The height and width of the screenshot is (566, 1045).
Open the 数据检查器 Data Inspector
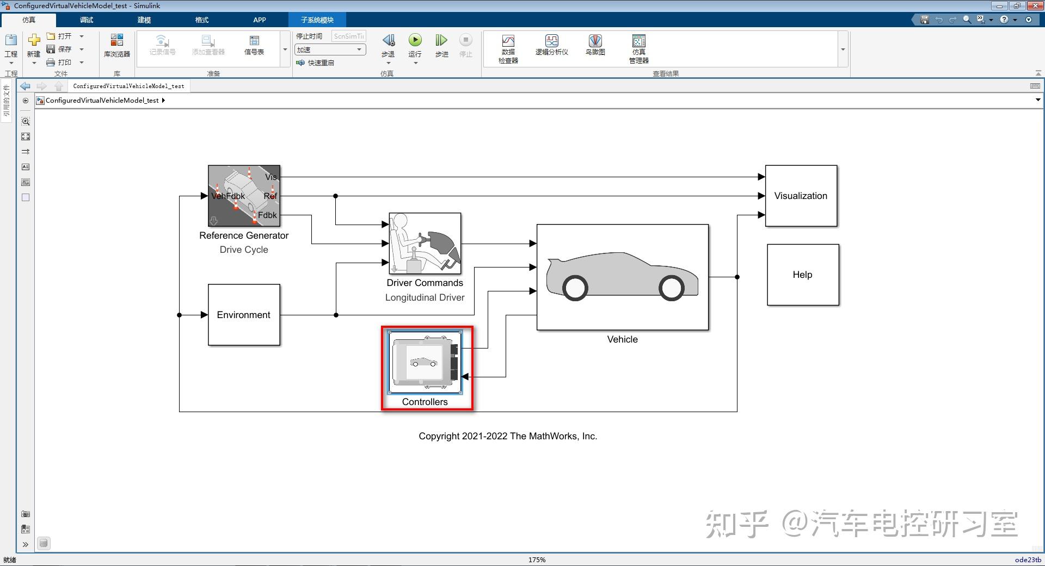click(x=507, y=46)
